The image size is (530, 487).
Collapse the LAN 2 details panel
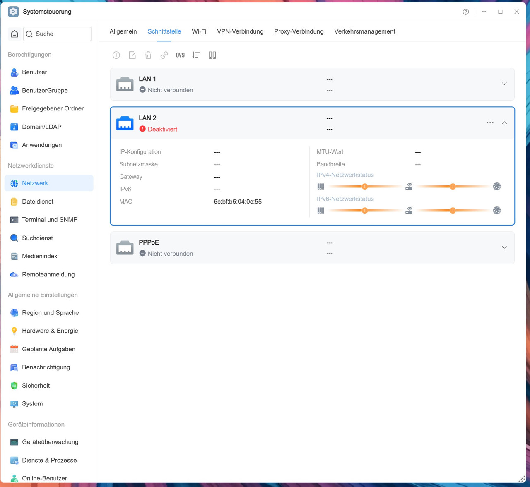click(x=504, y=123)
